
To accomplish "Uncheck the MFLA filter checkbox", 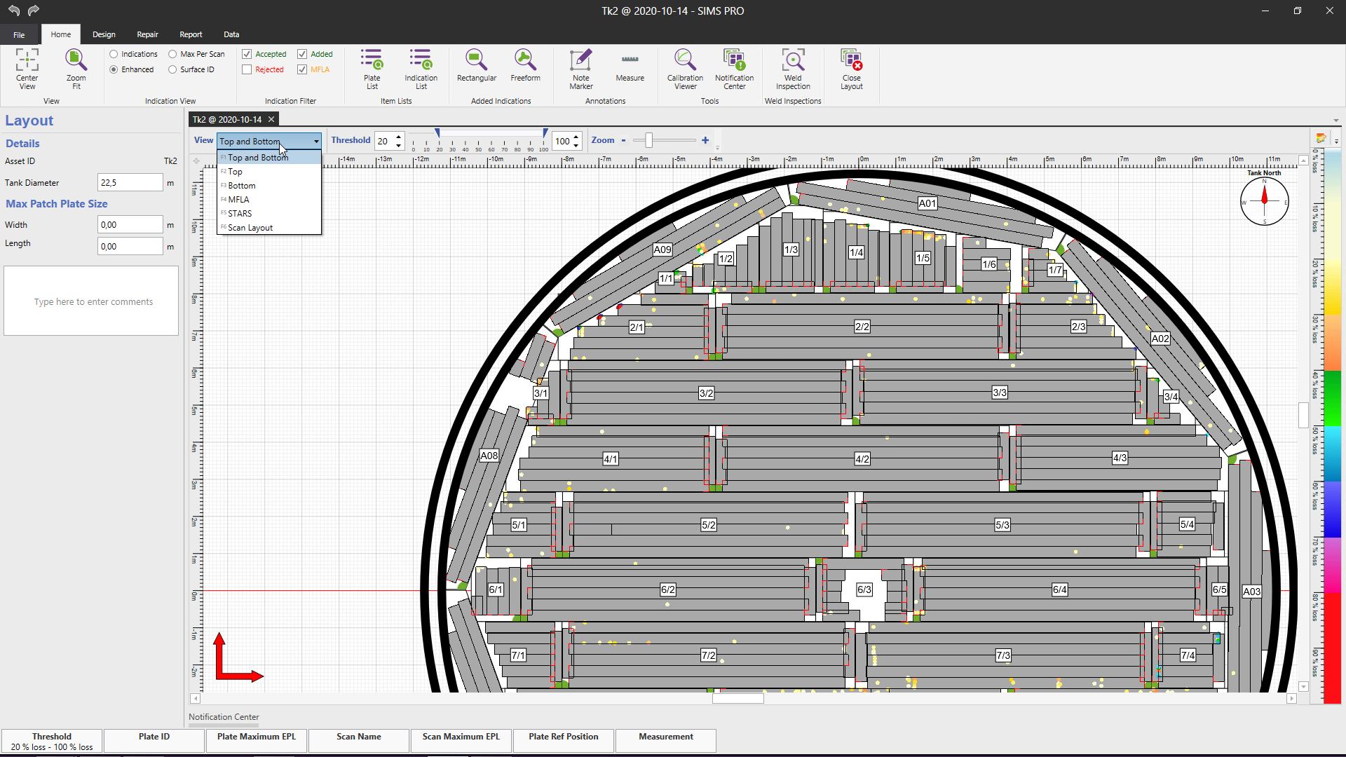I will (302, 69).
